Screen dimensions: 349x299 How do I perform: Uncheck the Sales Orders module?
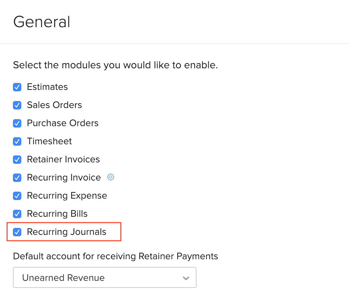coord(17,105)
